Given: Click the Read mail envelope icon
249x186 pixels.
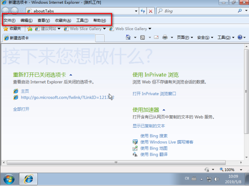Looking at the screenshot, I should (x=156, y=37).
